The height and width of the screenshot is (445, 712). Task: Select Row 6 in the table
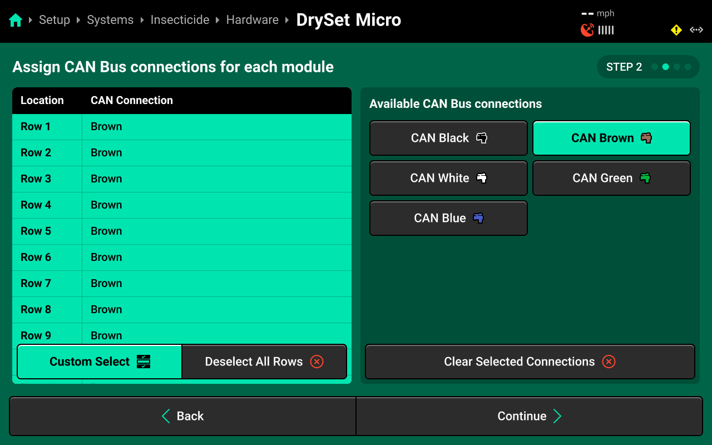182,258
